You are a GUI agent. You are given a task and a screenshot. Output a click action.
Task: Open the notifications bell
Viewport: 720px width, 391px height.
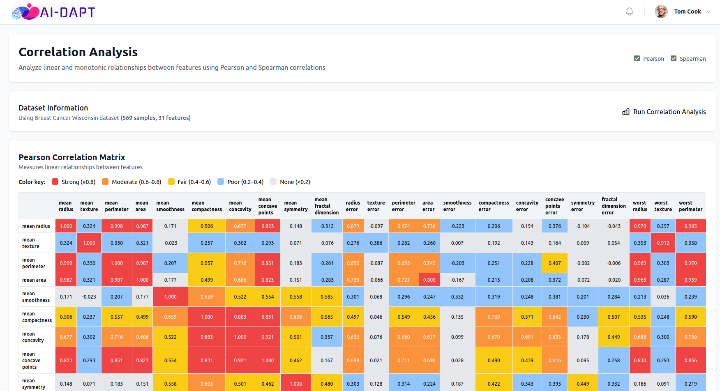coord(629,11)
